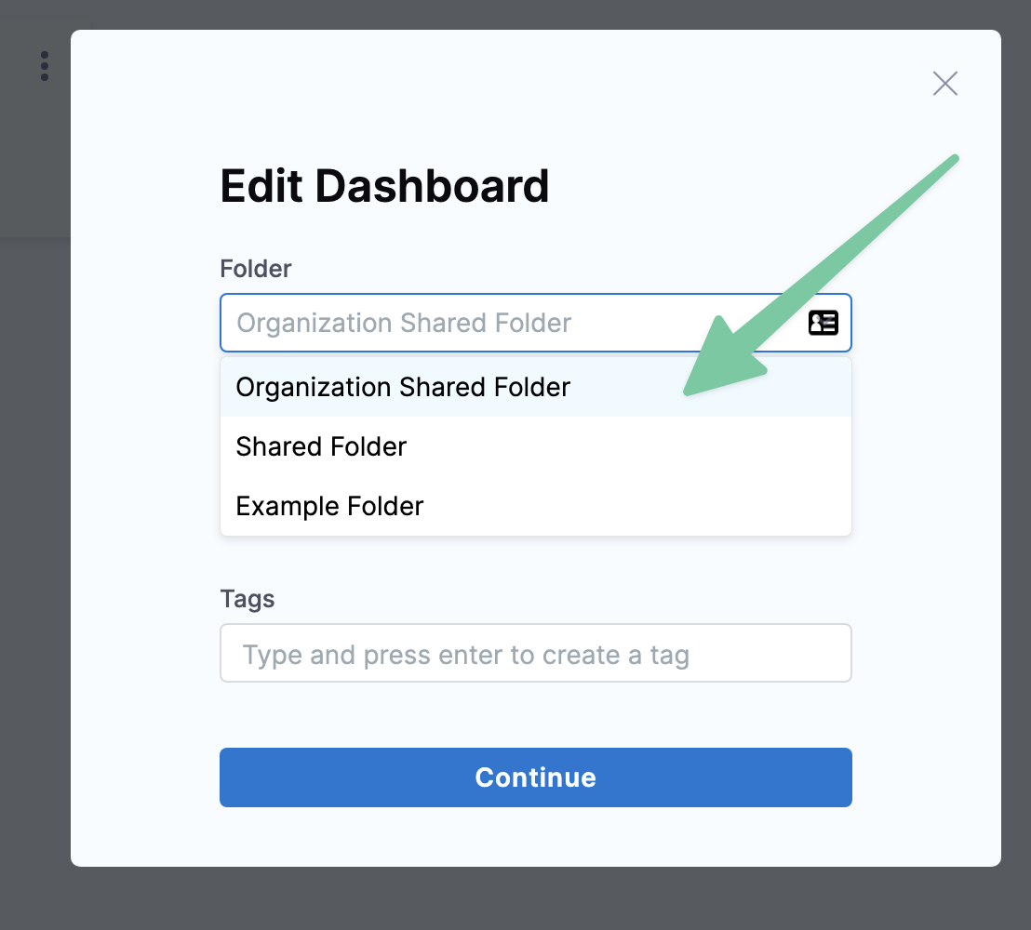The width and height of the screenshot is (1031, 930).
Task: Dismiss the modal using the X icon
Action: [x=944, y=84]
